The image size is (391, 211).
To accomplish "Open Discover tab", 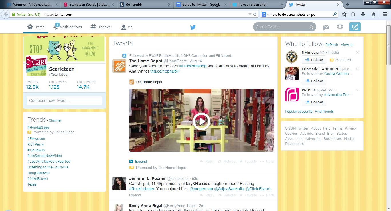I will [101, 27].
